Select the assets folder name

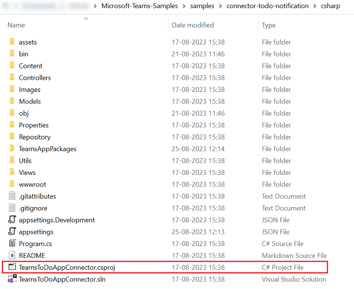click(x=28, y=42)
